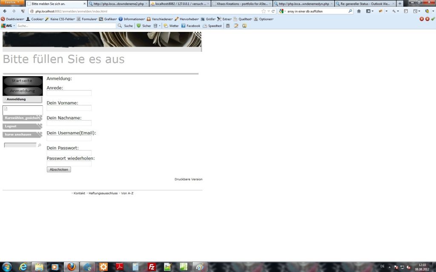Switch to the Outlook Web 'generelle Status' tab
Screen dimensions: 436x272
point(365,4)
